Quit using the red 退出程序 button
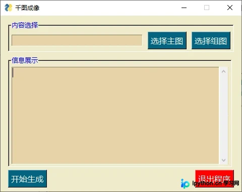The width and height of the screenshot is (242, 192). (214, 178)
